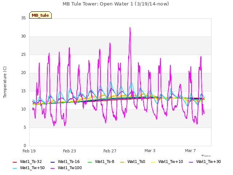Click the cyan Wat1_Tw+50 legend swatch
Screen dimensions: 233x175
(x=15, y=168)
